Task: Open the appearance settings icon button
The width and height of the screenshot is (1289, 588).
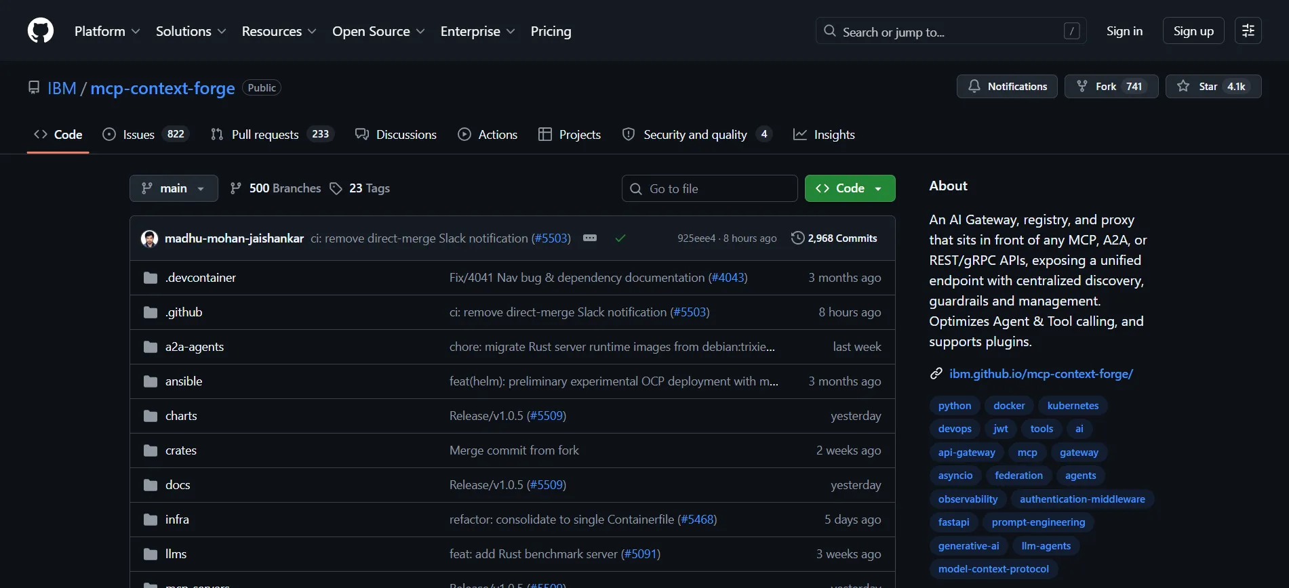Action: [1248, 31]
